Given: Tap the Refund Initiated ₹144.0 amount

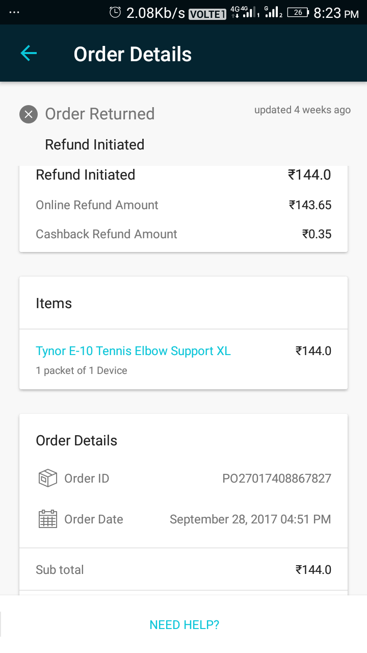Looking at the screenshot, I should click(309, 175).
